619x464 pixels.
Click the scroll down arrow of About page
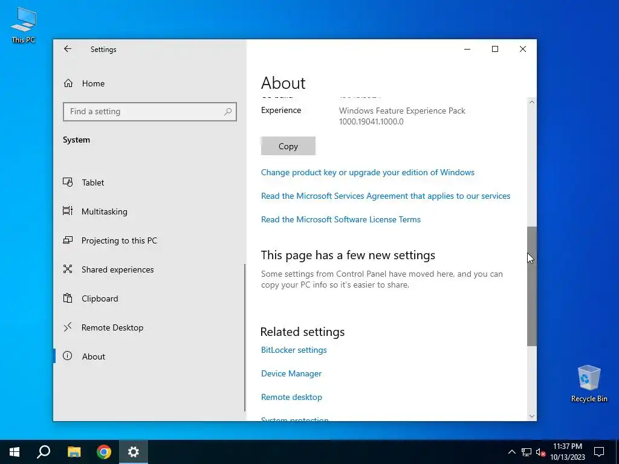[532, 416]
